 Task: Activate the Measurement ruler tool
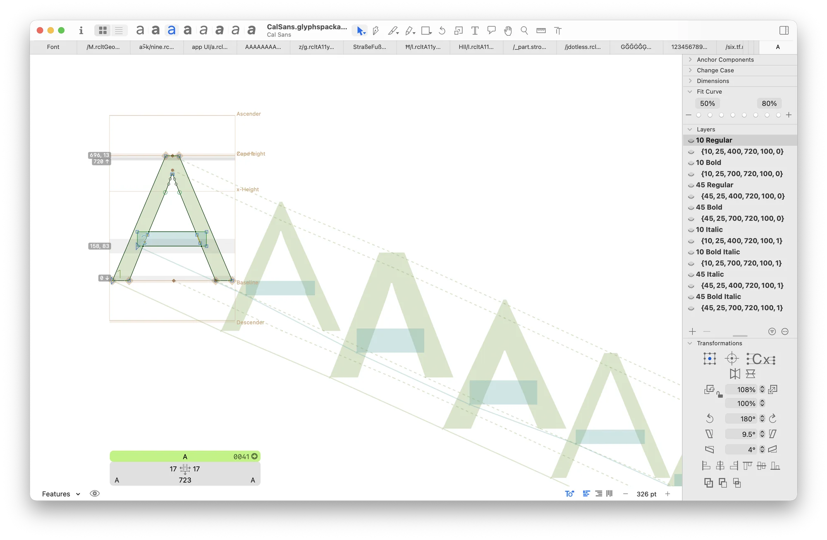[541, 31]
